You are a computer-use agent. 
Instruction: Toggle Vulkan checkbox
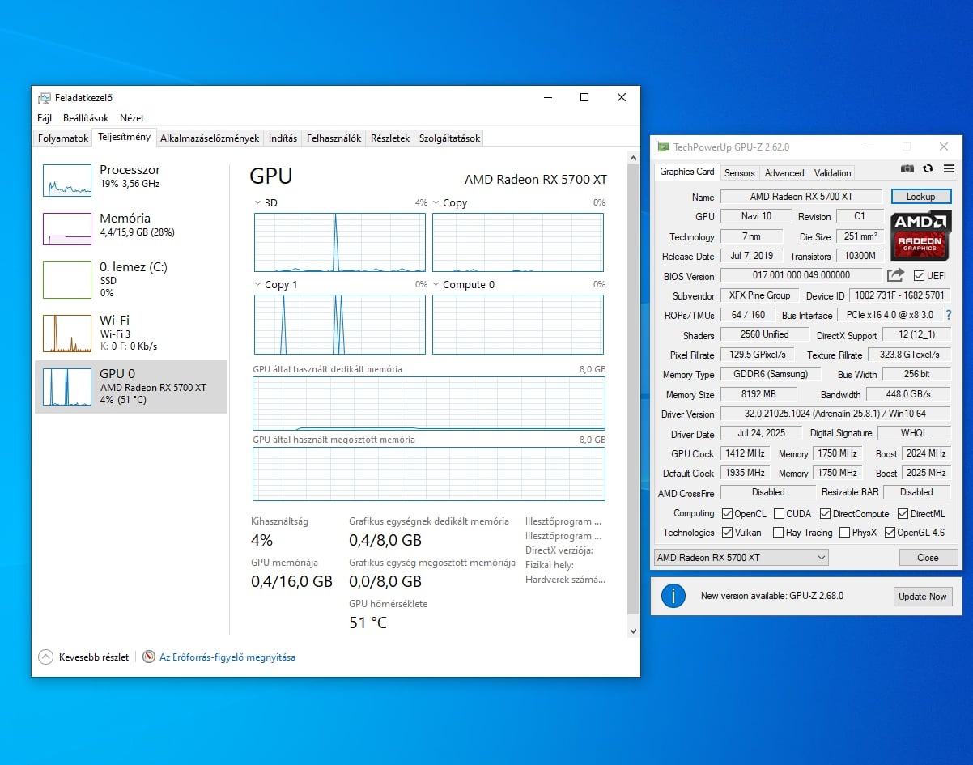pos(727,533)
